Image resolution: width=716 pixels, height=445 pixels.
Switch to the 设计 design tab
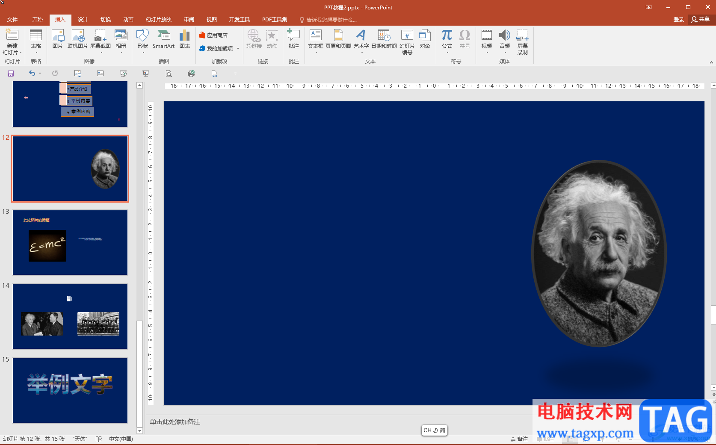83,20
